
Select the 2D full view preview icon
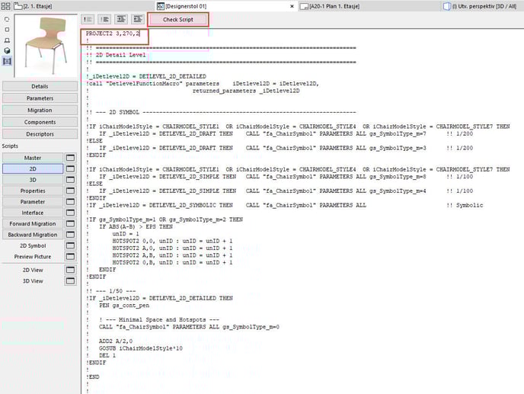tap(7, 30)
